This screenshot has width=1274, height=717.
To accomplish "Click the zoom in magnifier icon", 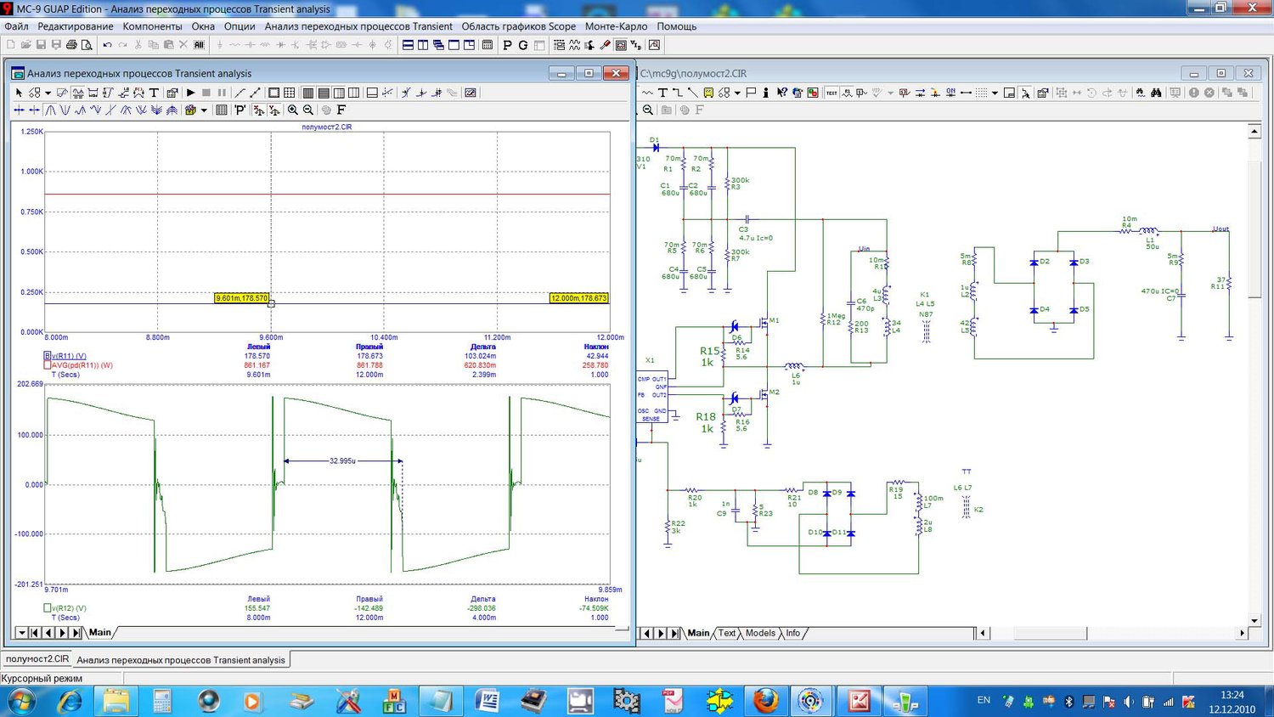I will coord(293,110).
